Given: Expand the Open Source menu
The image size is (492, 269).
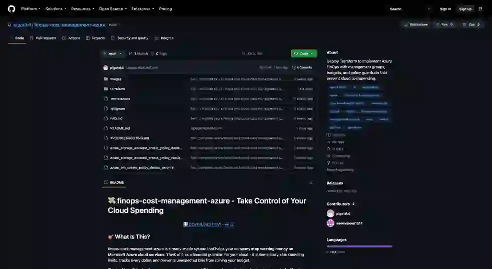Looking at the screenshot, I should click(113, 9).
